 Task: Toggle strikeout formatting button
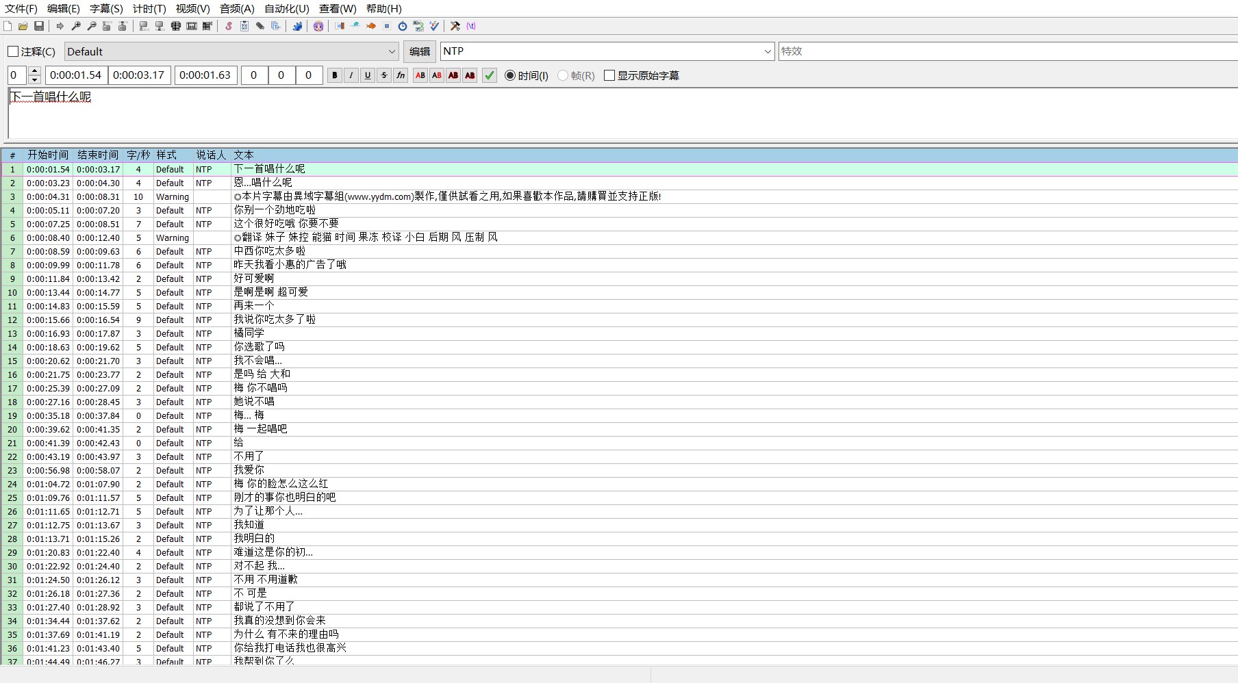click(384, 75)
